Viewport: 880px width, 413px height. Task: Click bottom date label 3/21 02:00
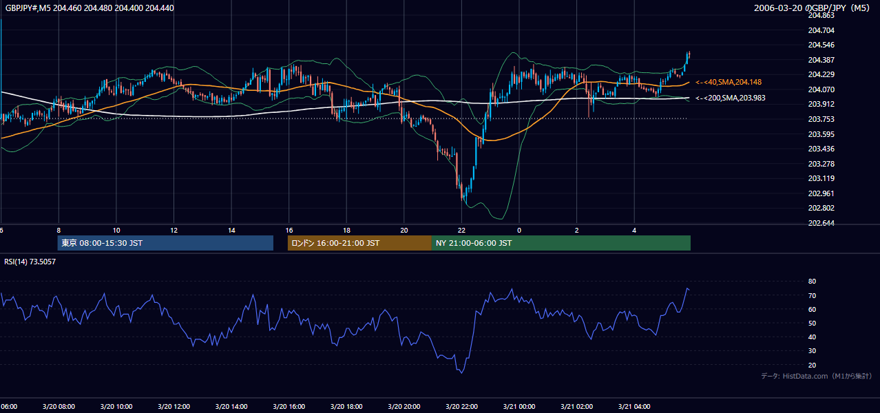[577, 407]
